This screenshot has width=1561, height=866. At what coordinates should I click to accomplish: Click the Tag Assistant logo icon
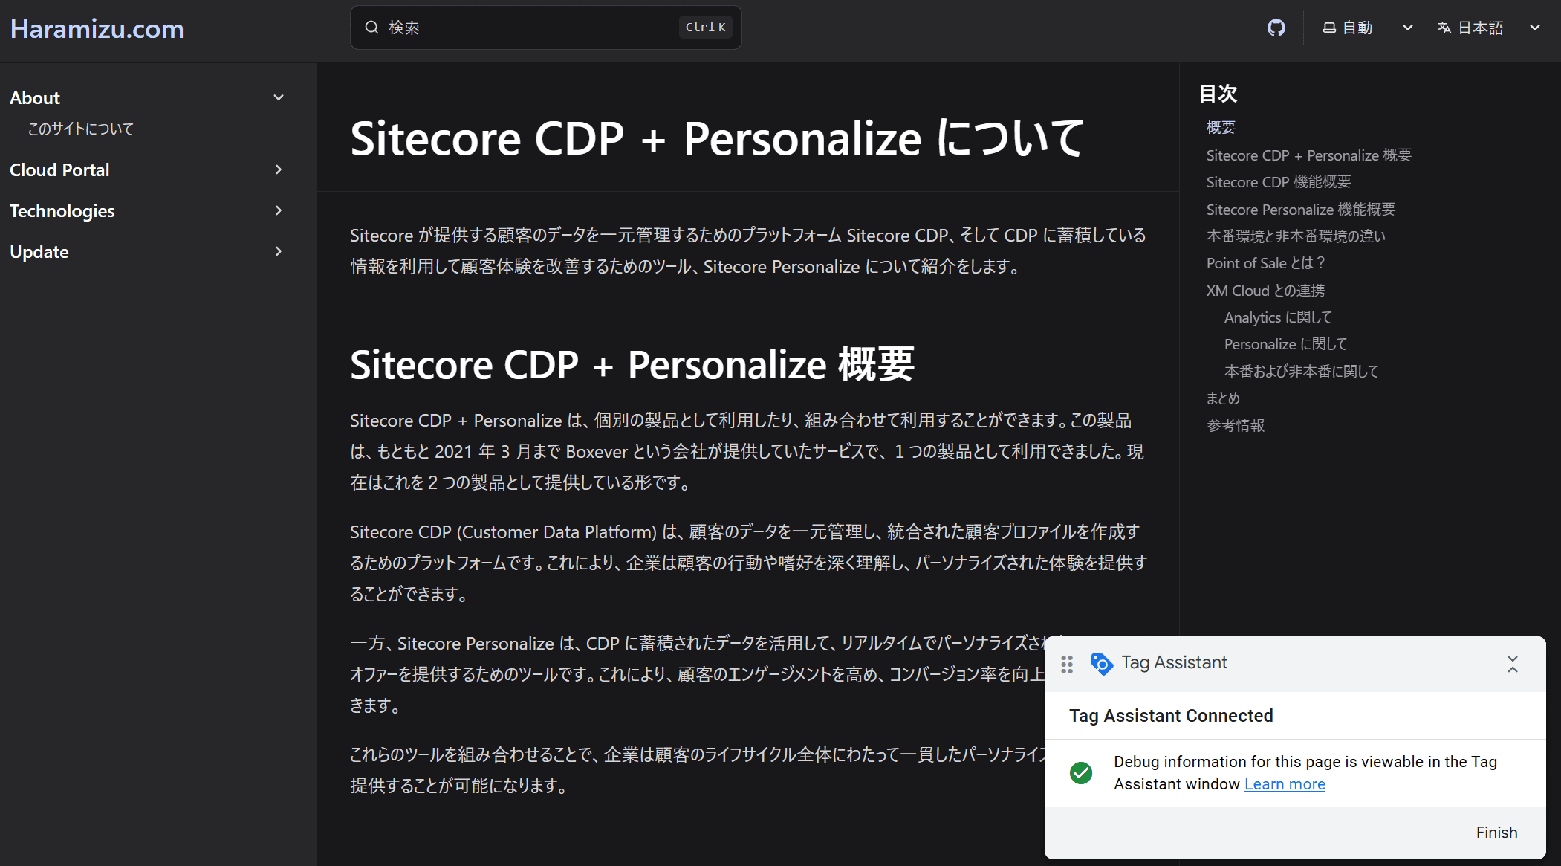(1102, 663)
